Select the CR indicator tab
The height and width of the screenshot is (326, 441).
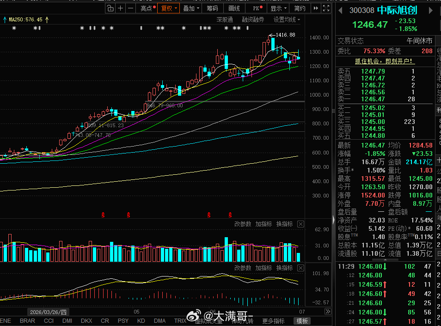[105, 321]
